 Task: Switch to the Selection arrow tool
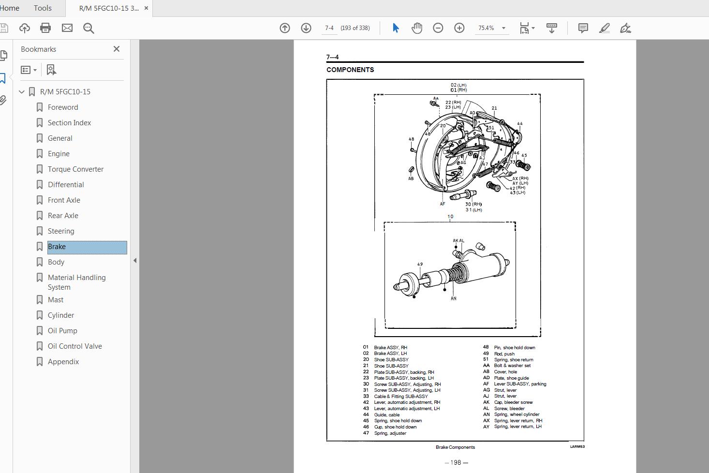(x=395, y=28)
